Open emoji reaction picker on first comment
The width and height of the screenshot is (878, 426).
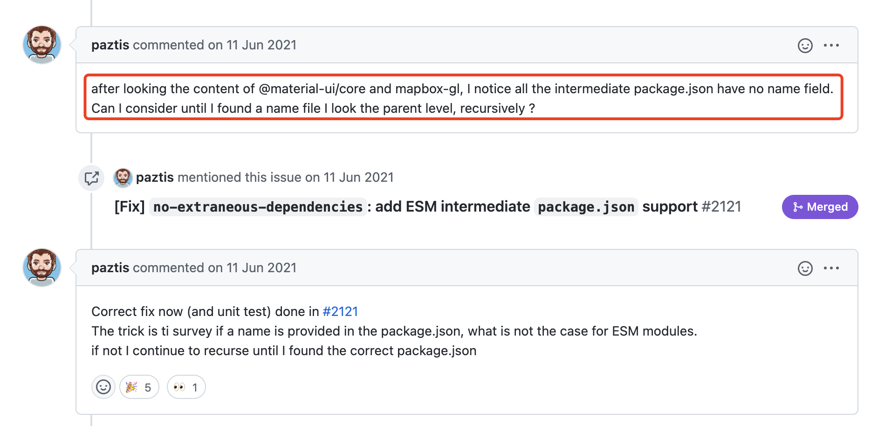tap(805, 45)
